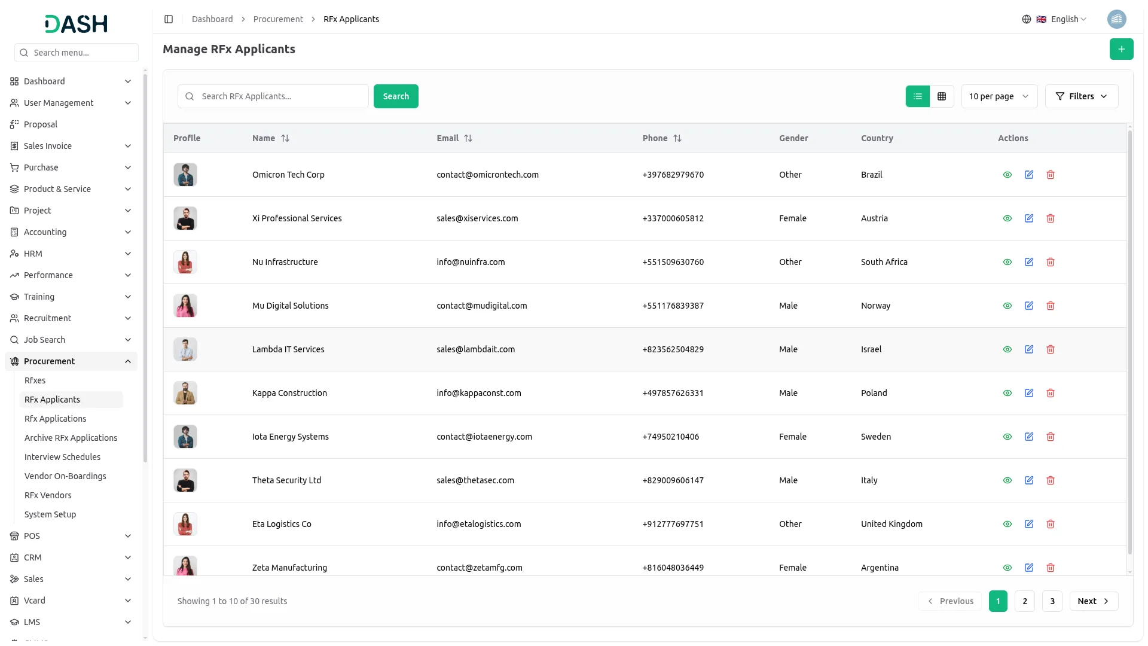Delete Kappa Construction applicant
The width and height of the screenshot is (1148, 646).
click(x=1050, y=393)
